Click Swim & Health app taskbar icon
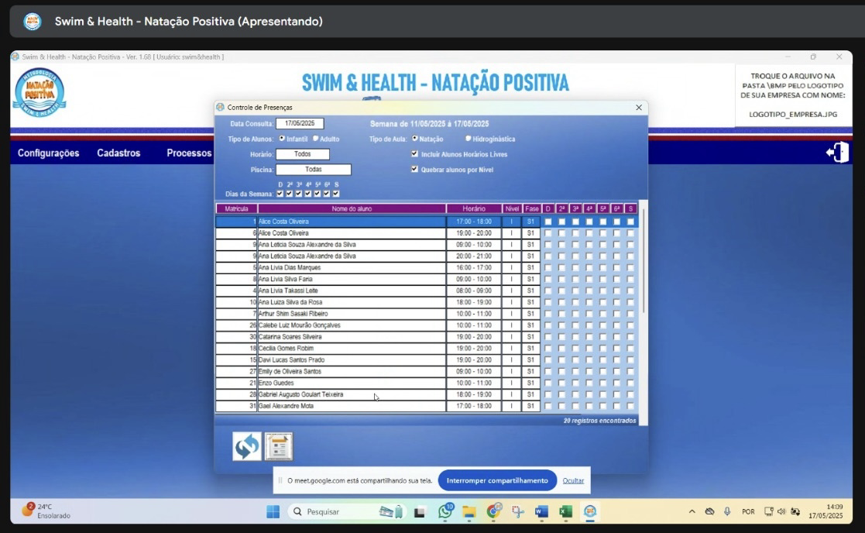 pos(590,511)
